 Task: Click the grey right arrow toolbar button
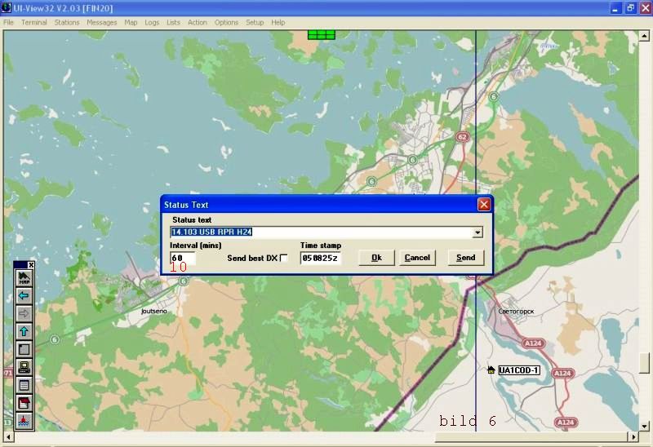(24, 314)
